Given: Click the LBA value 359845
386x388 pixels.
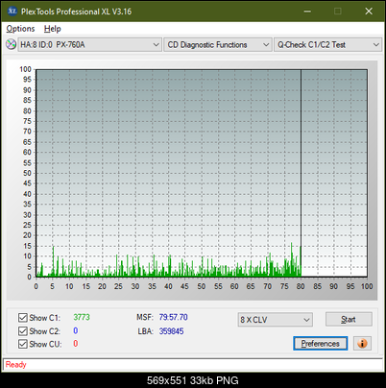Looking at the screenshot, I should coord(172,331).
